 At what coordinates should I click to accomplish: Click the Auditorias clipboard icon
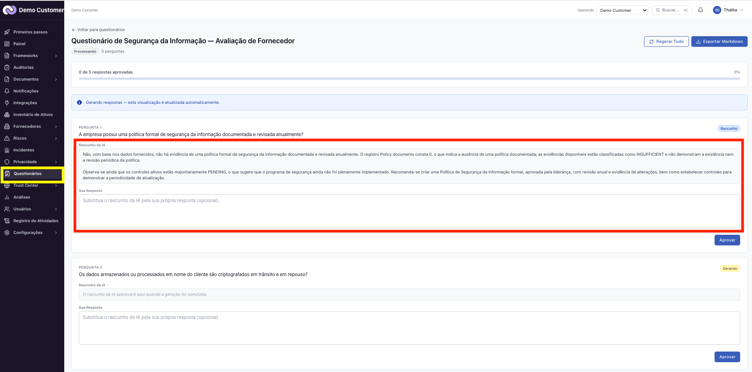7,67
